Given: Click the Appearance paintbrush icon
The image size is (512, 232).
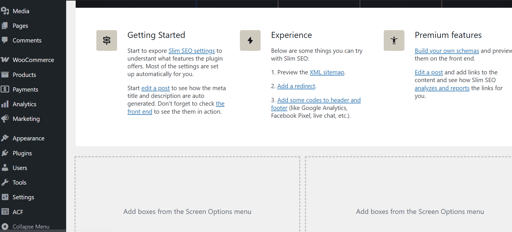Looking at the screenshot, I should coord(5,138).
